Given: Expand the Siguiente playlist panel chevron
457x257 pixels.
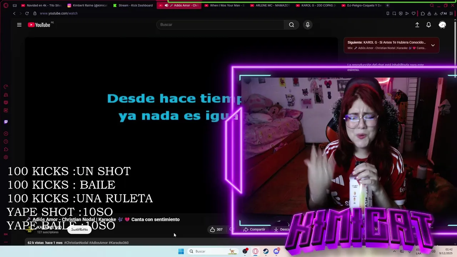Looking at the screenshot, I should click(433, 45).
